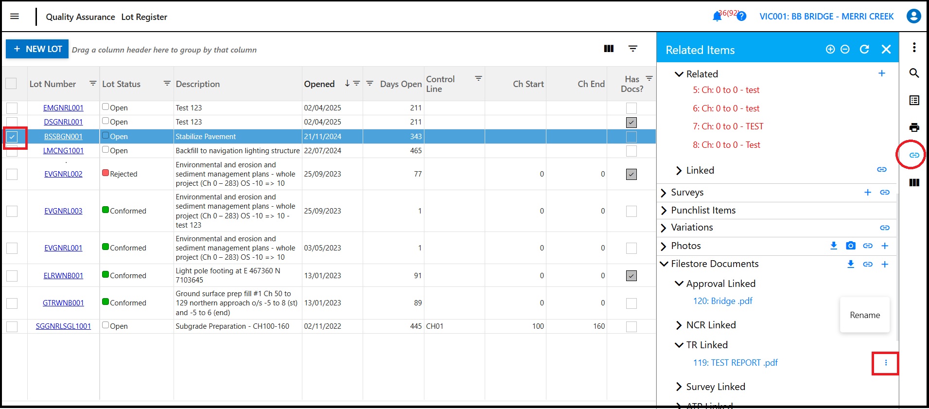Click the link icon in right sidebar
The width and height of the screenshot is (929, 409).
click(914, 155)
